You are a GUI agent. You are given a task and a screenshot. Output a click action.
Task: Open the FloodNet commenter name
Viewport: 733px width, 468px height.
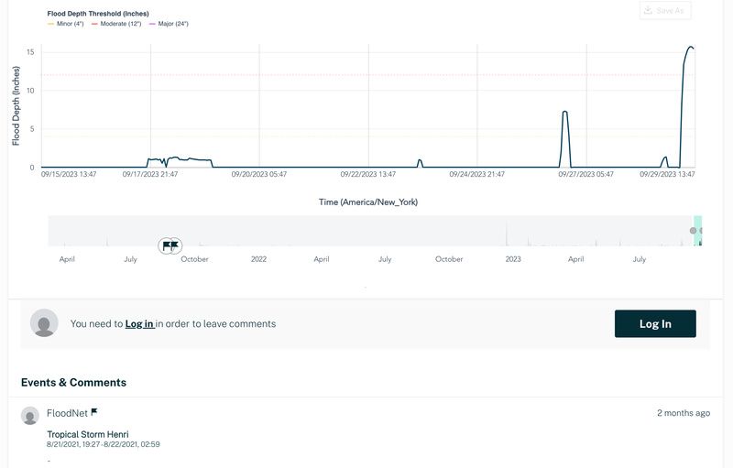click(67, 413)
